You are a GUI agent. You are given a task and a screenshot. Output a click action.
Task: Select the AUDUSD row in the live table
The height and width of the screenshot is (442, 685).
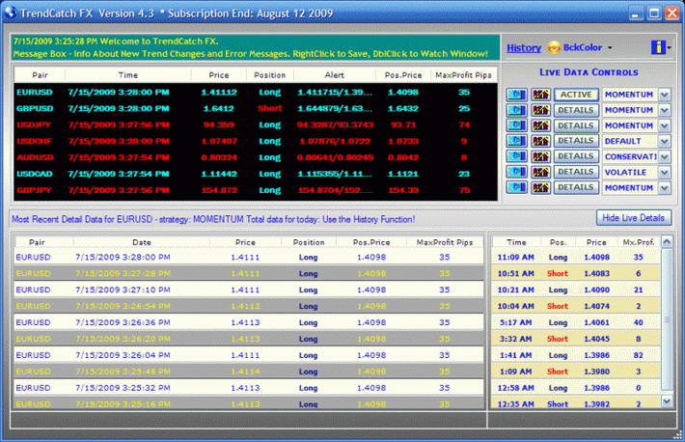click(x=256, y=157)
